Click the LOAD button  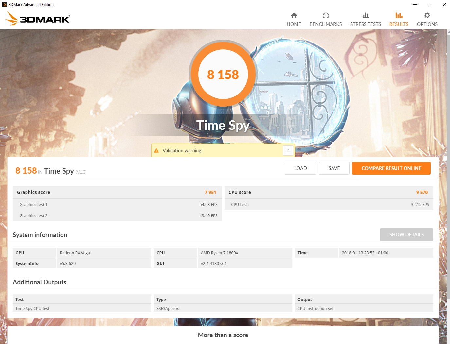300,168
